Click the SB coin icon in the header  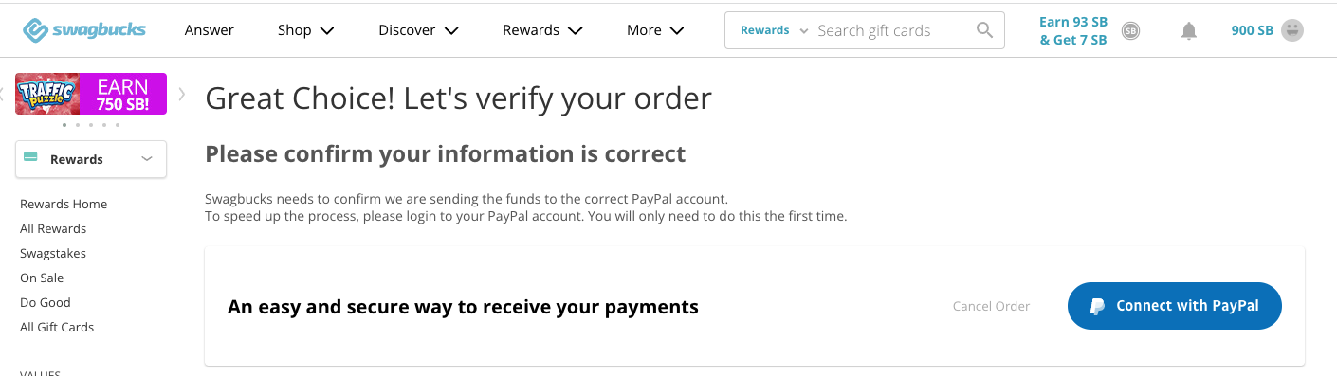click(1130, 31)
